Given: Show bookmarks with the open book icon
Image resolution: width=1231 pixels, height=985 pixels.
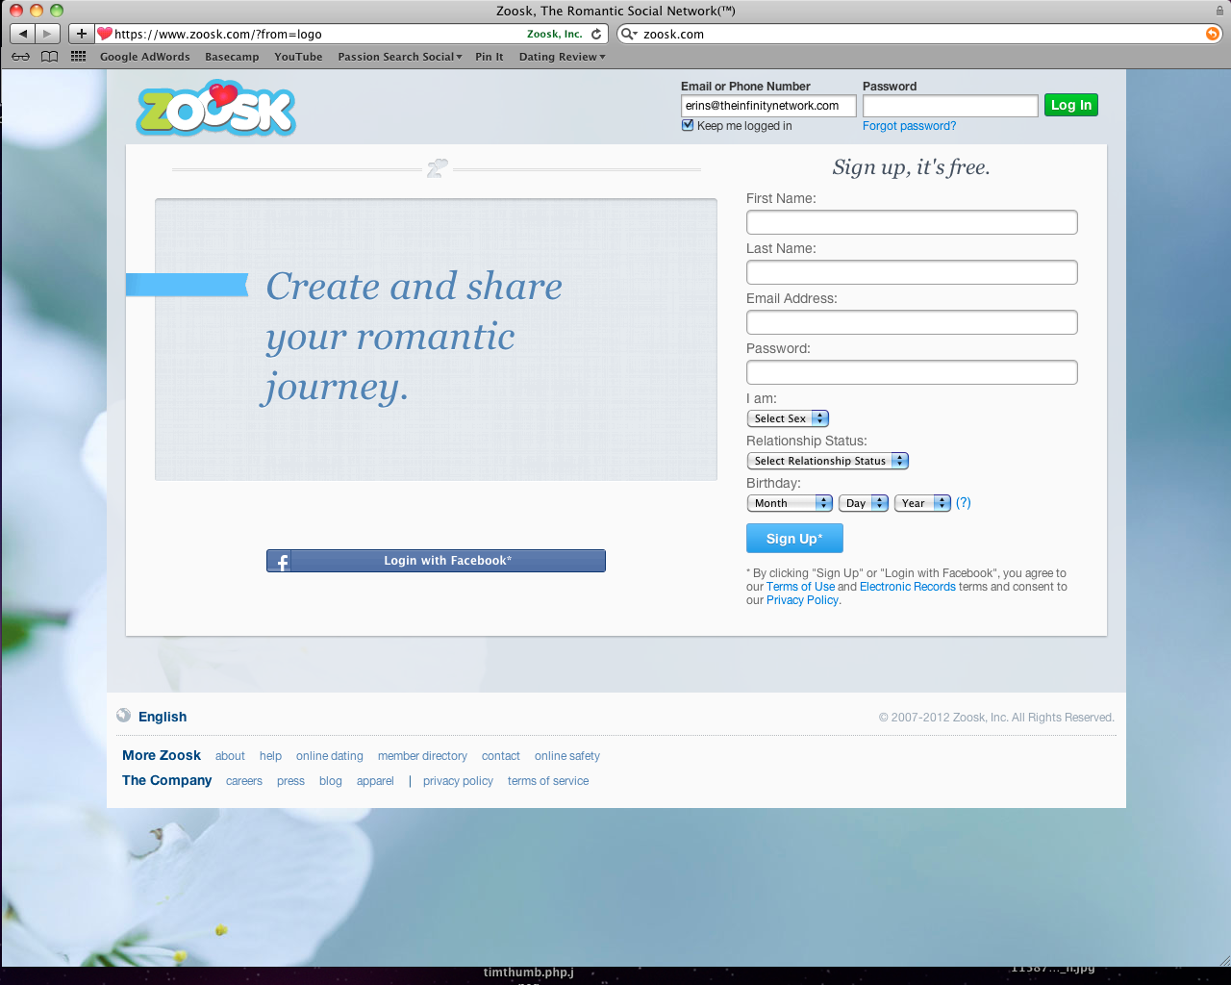Looking at the screenshot, I should 49,57.
